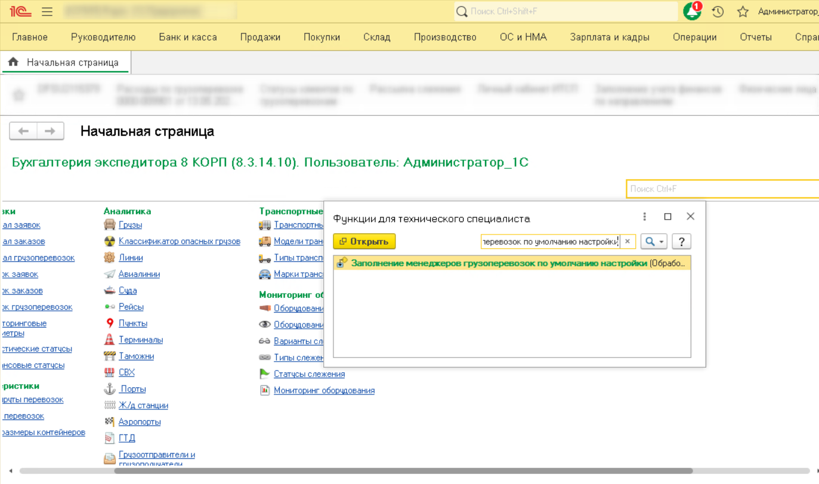Click the barrier icon beside Таможни
Viewport: 819px width, 484px height.
pyautogui.click(x=110, y=356)
